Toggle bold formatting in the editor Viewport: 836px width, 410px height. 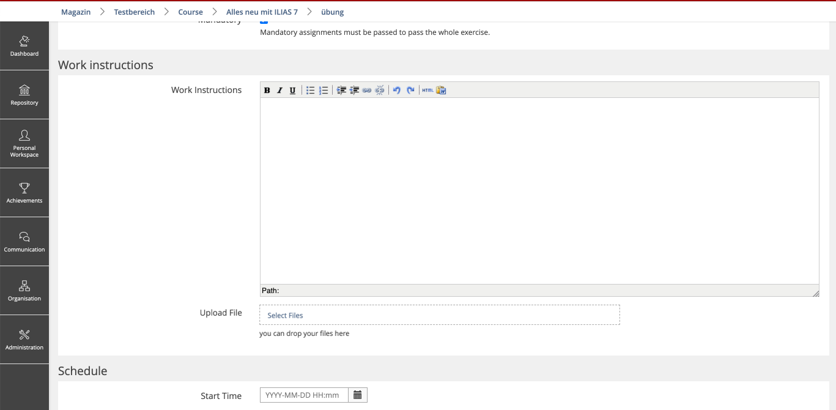pos(267,91)
